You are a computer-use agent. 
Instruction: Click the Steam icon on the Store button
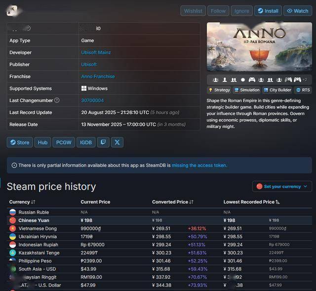coord(13,142)
